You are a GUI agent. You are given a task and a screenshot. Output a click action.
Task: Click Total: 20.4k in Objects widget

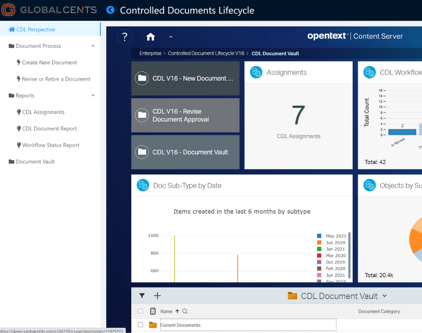click(x=379, y=275)
